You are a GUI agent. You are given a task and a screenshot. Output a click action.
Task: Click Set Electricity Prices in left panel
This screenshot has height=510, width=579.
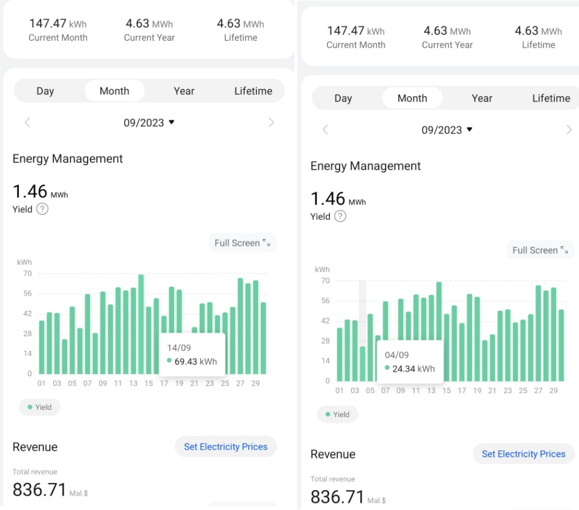point(225,447)
